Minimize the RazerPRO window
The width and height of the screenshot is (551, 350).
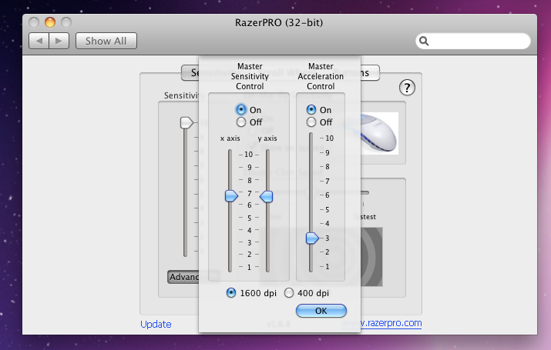click(50, 22)
